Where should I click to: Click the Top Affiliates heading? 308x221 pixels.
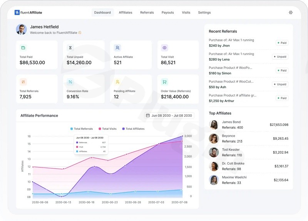tap(220, 113)
